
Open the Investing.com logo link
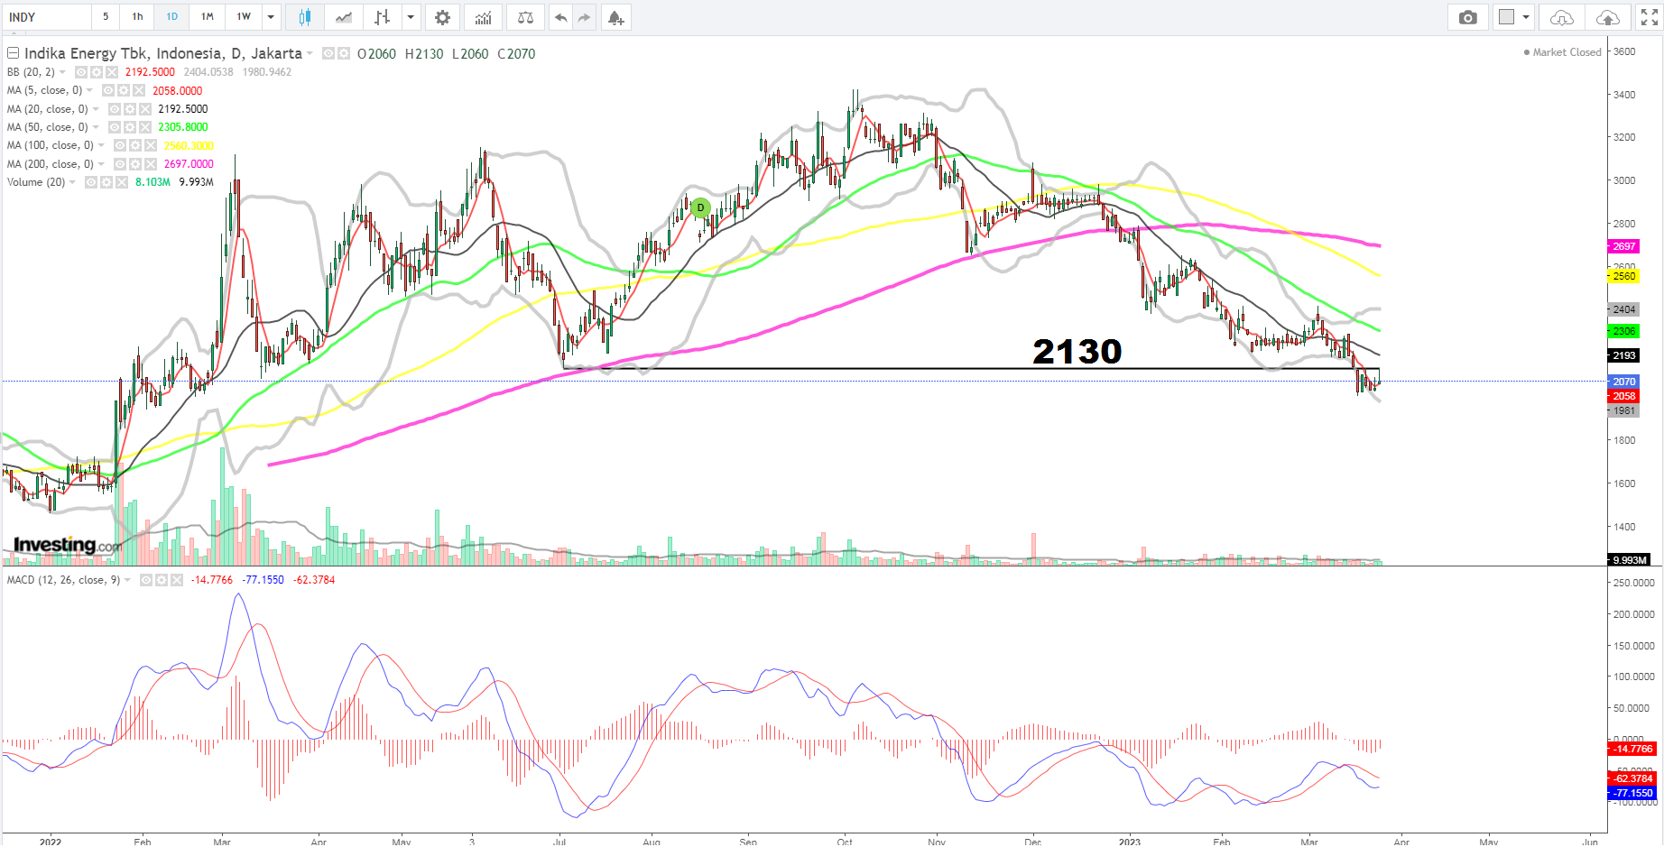(68, 545)
